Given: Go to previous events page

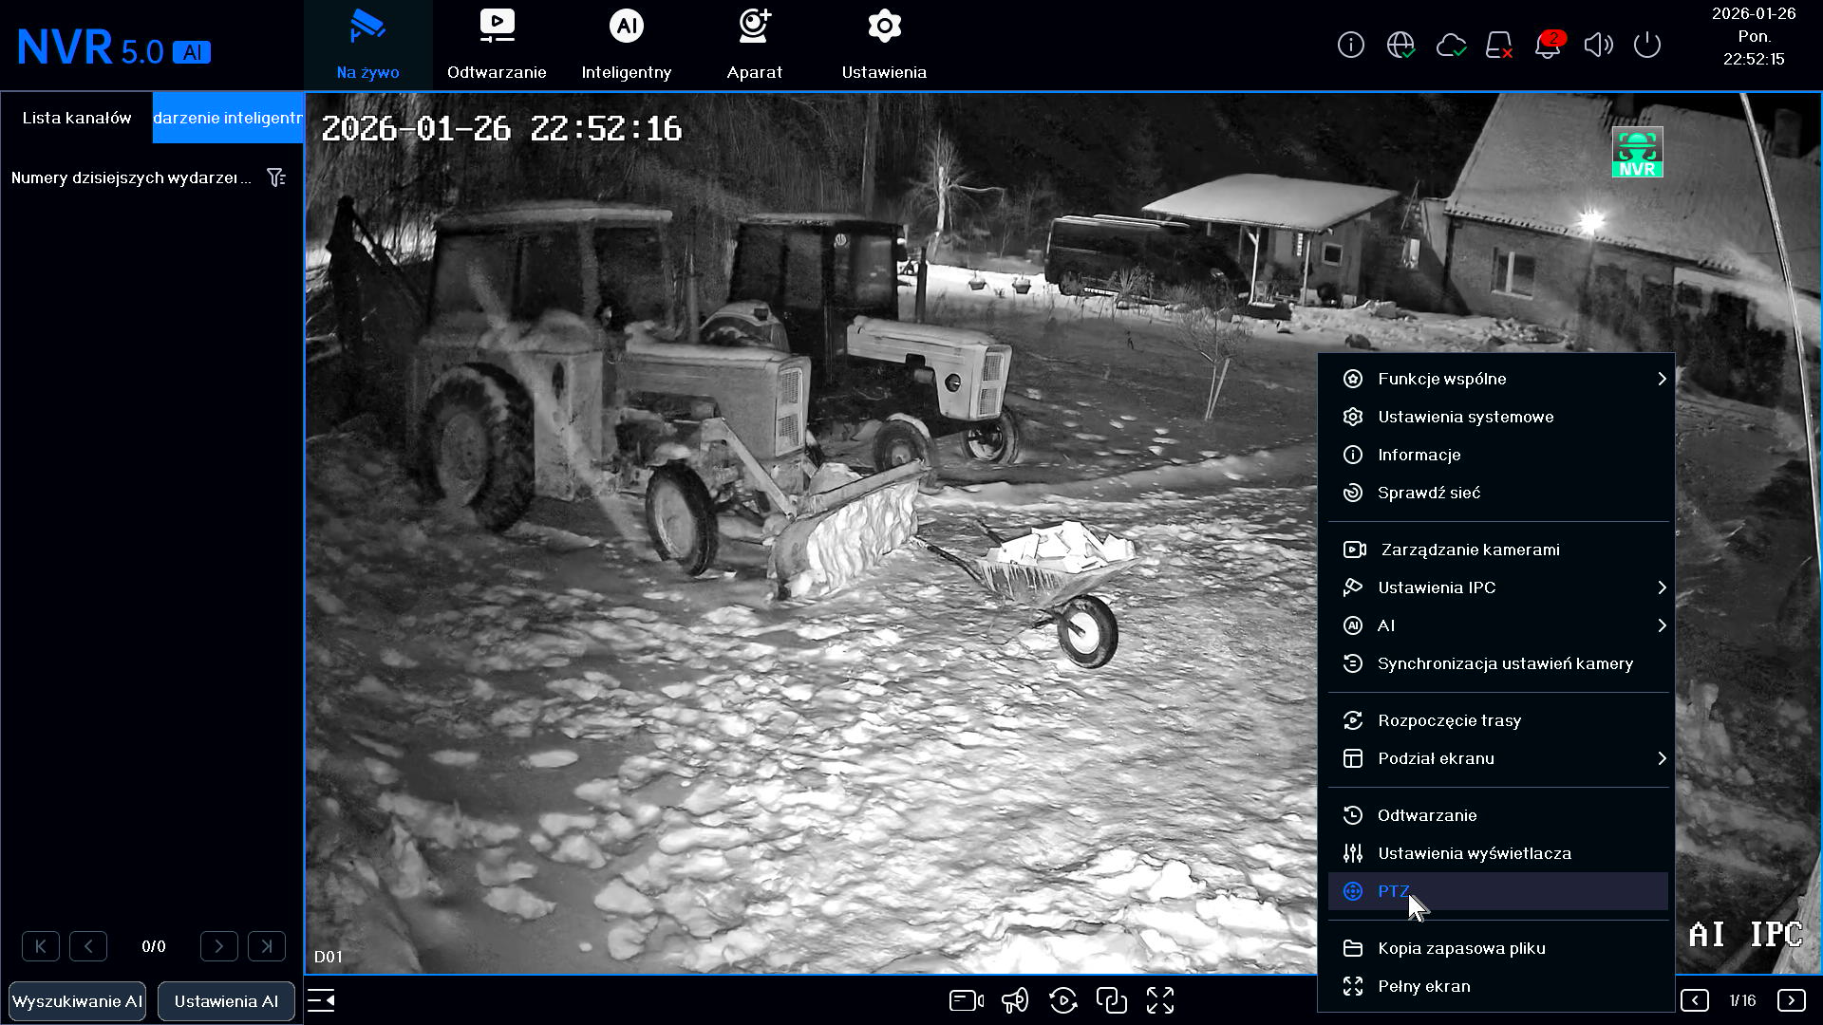Looking at the screenshot, I should (x=88, y=946).
